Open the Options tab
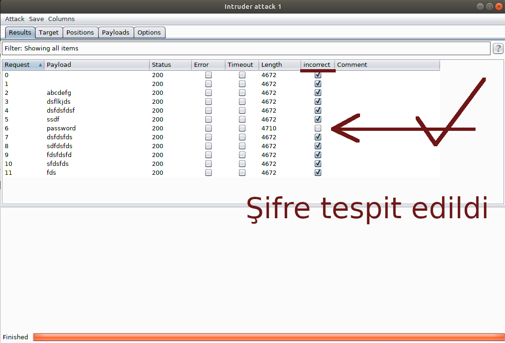Image resolution: width=505 pixels, height=343 pixels. click(x=149, y=32)
